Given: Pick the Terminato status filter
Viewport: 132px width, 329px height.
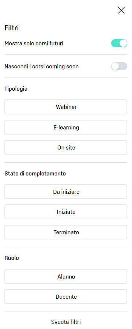Looking at the screenshot, I should [x=66, y=232].
